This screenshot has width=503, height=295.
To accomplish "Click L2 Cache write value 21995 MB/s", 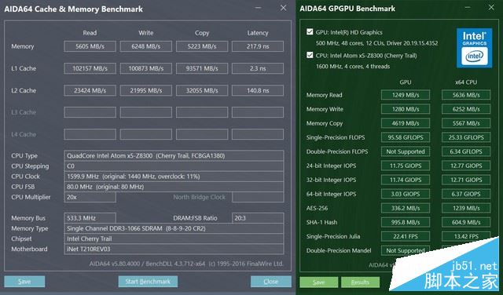I will [x=146, y=90].
